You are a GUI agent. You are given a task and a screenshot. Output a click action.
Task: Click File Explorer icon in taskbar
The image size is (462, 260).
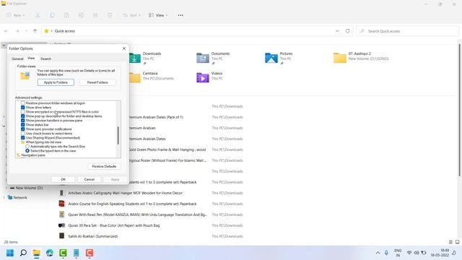point(37,253)
